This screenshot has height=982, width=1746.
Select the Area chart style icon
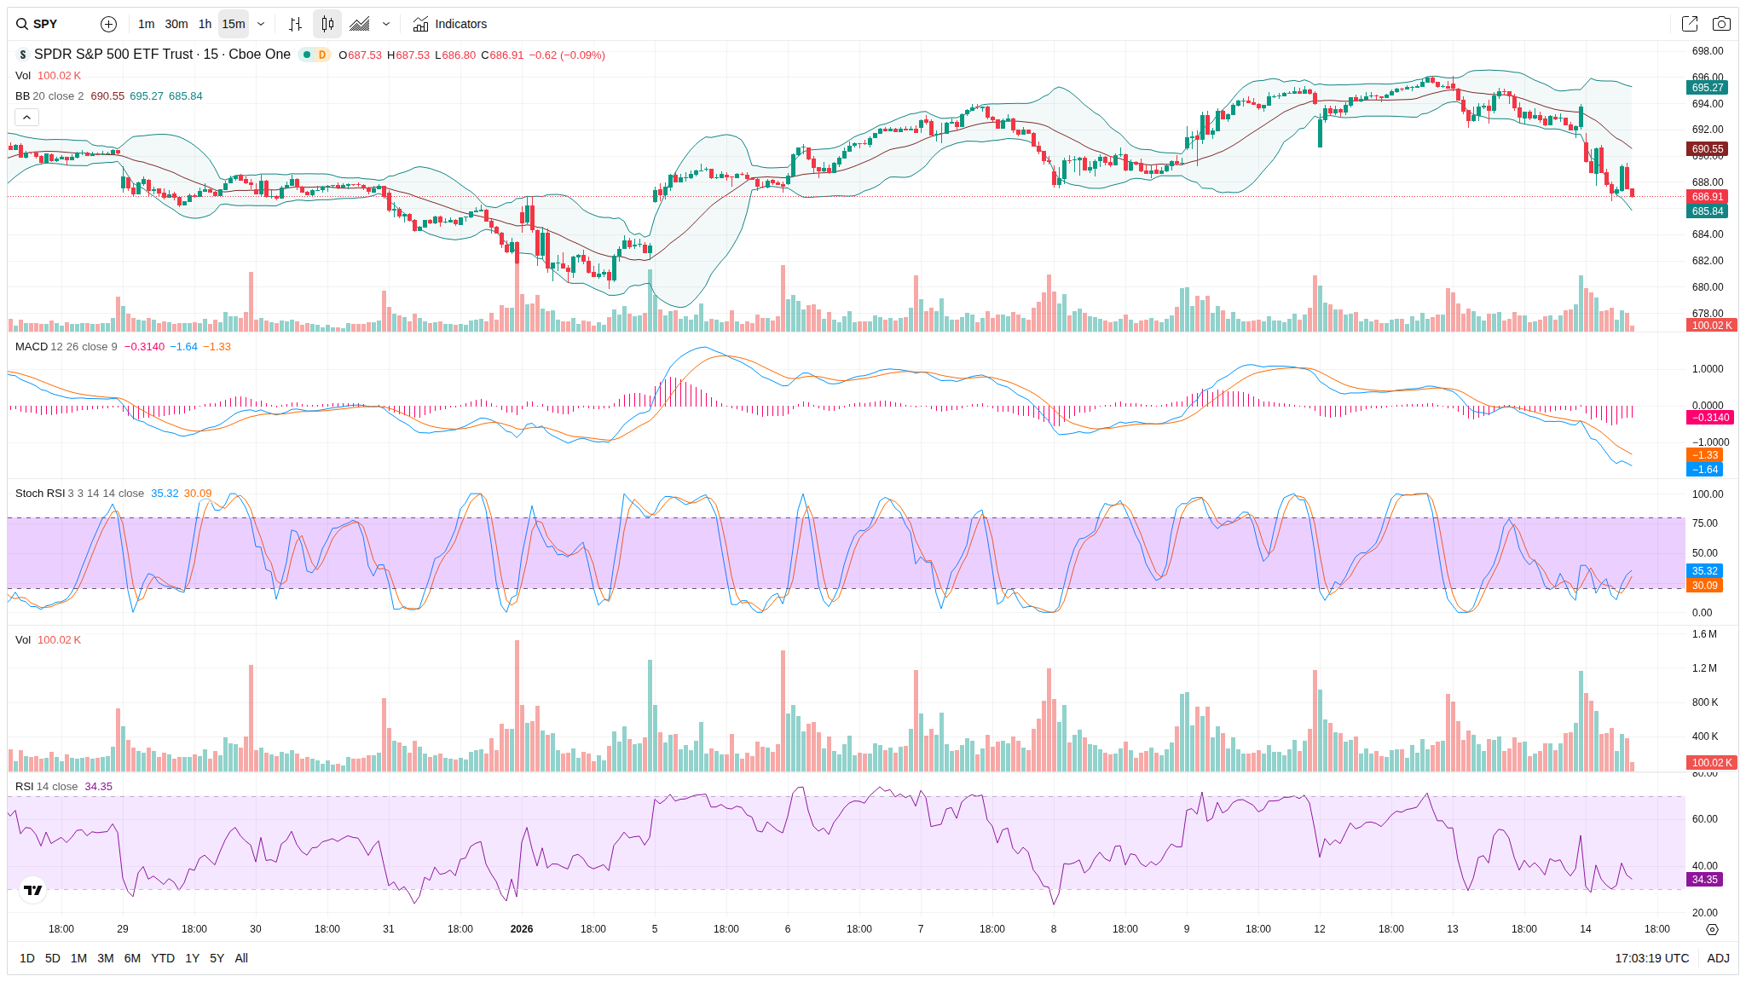(360, 24)
